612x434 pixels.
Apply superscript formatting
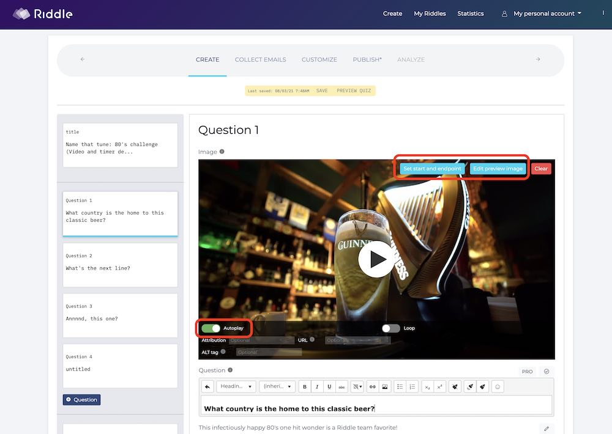click(x=439, y=387)
